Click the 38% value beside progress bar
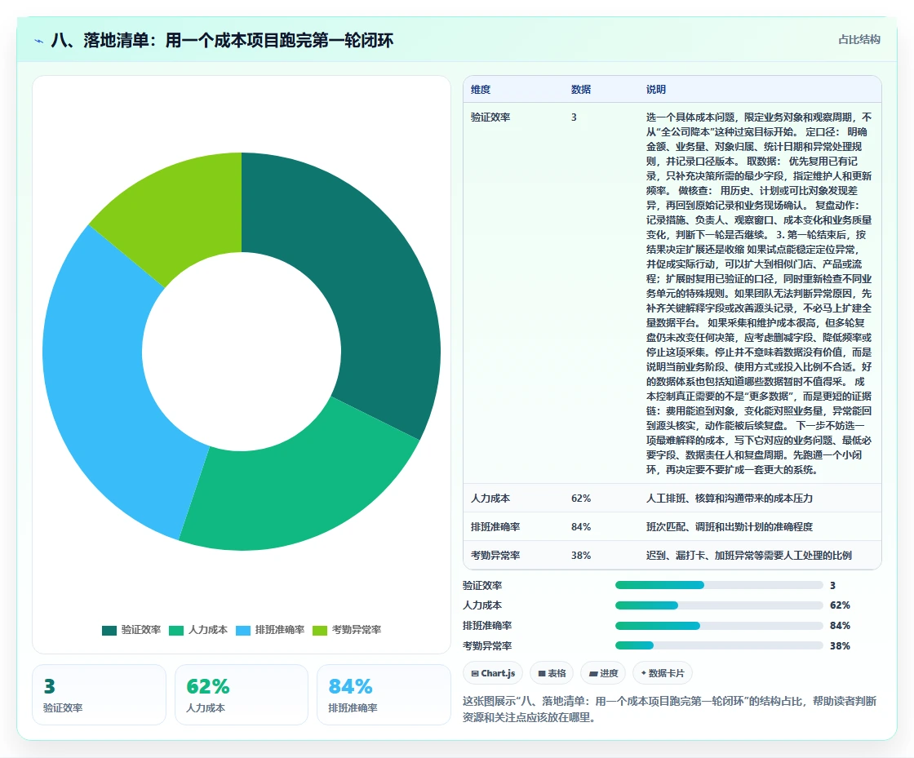The width and height of the screenshot is (914, 758). pos(840,645)
